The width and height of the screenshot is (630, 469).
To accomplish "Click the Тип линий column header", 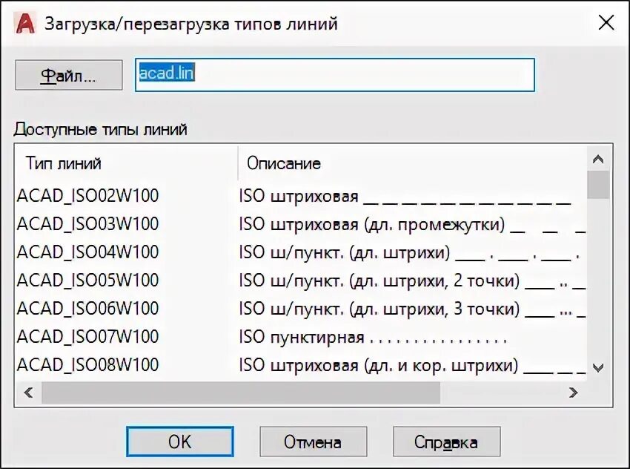I will click(x=64, y=163).
